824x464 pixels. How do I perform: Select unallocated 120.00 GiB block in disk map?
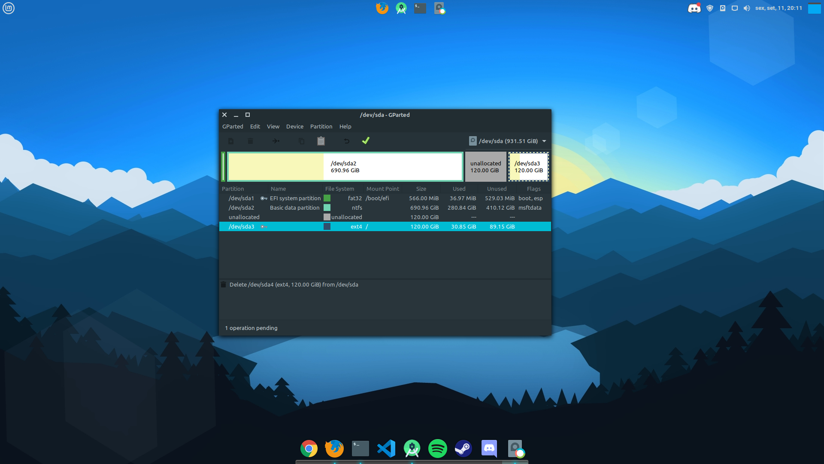[485, 167]
